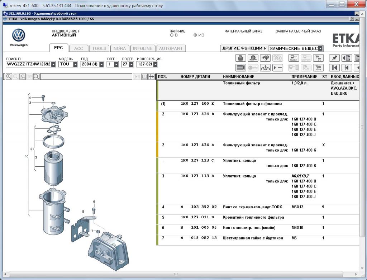The height and width of the screenshot is (280, 367).
Task: Open the ИЛЛЮСТРАЦИЯ dropdown
Action: pos(156,64)
